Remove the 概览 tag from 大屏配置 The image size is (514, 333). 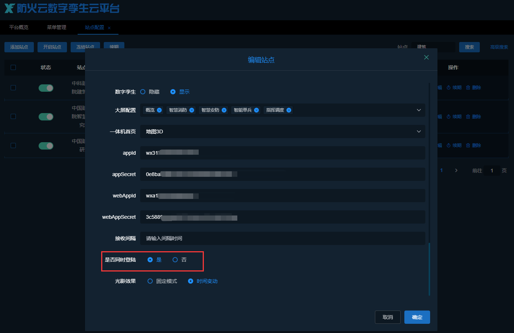(x=159, y=110)
